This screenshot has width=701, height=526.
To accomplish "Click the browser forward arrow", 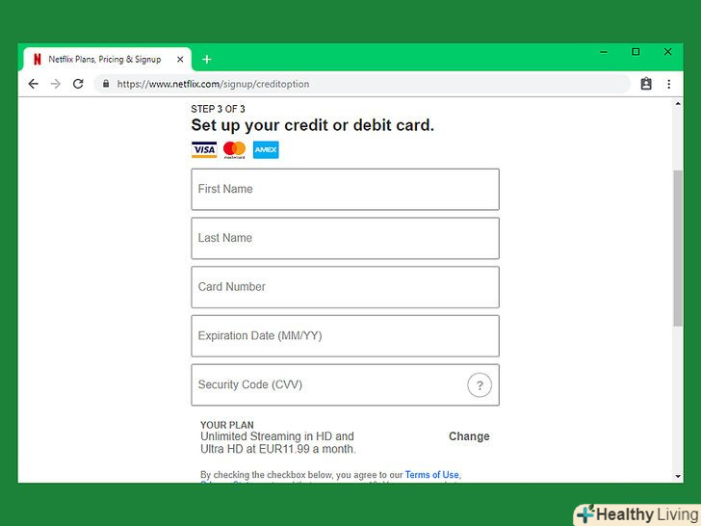I will coord(56,84).
